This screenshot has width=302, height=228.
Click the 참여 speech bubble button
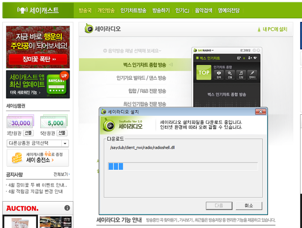click(x=219, y=75)
